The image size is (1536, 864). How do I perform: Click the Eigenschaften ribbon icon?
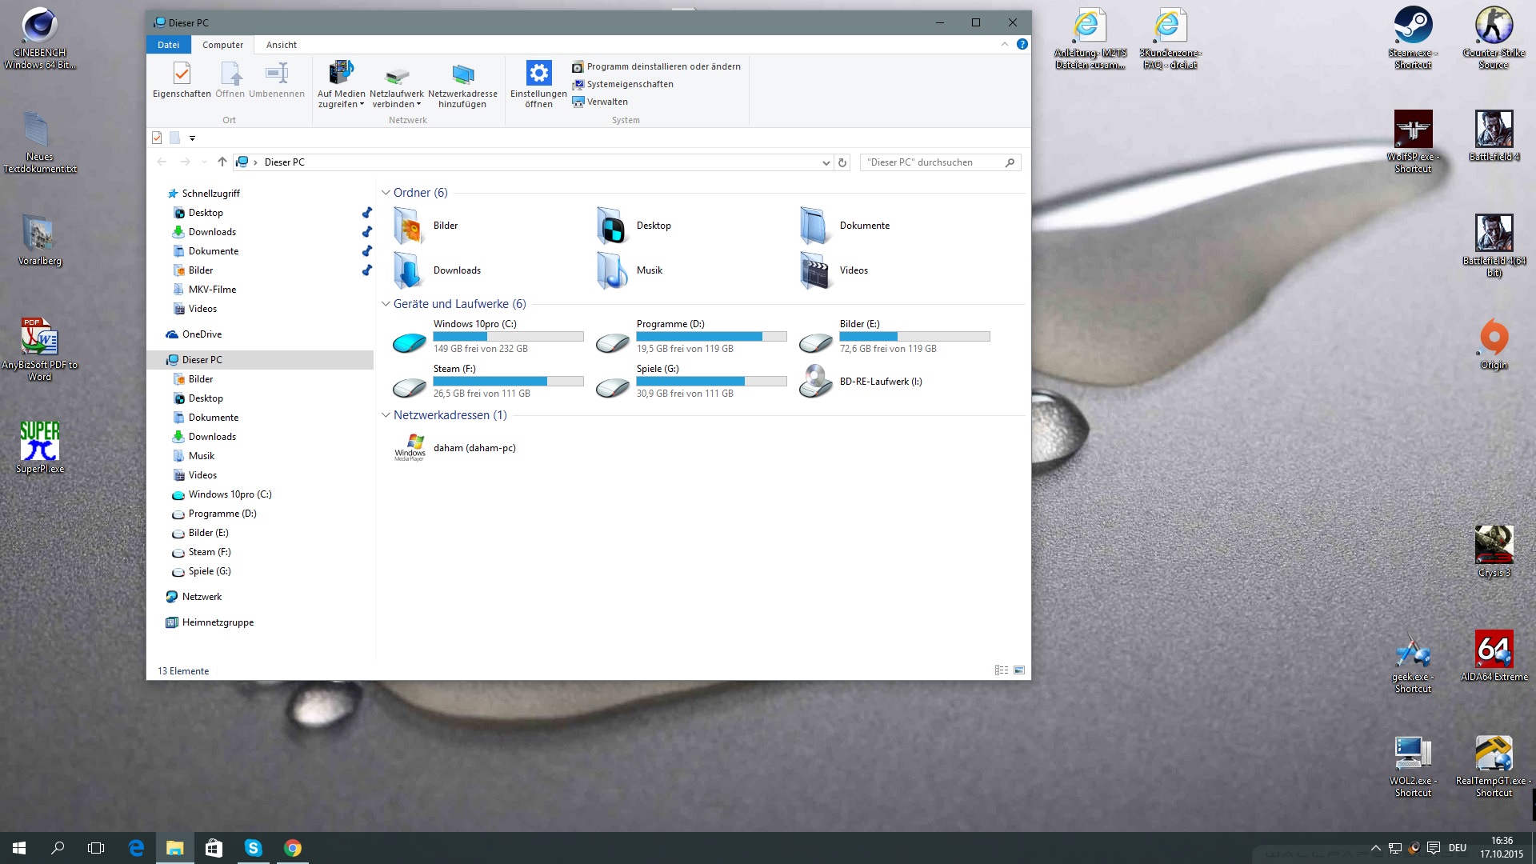tap(182, 74)
